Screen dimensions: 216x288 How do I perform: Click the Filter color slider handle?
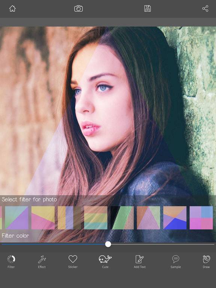pyautogui.click(x=108, y=244)
